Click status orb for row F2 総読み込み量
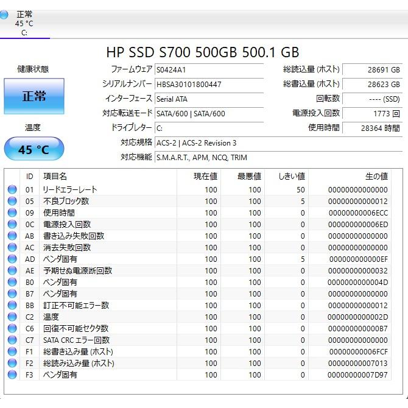 click(12, 363)
